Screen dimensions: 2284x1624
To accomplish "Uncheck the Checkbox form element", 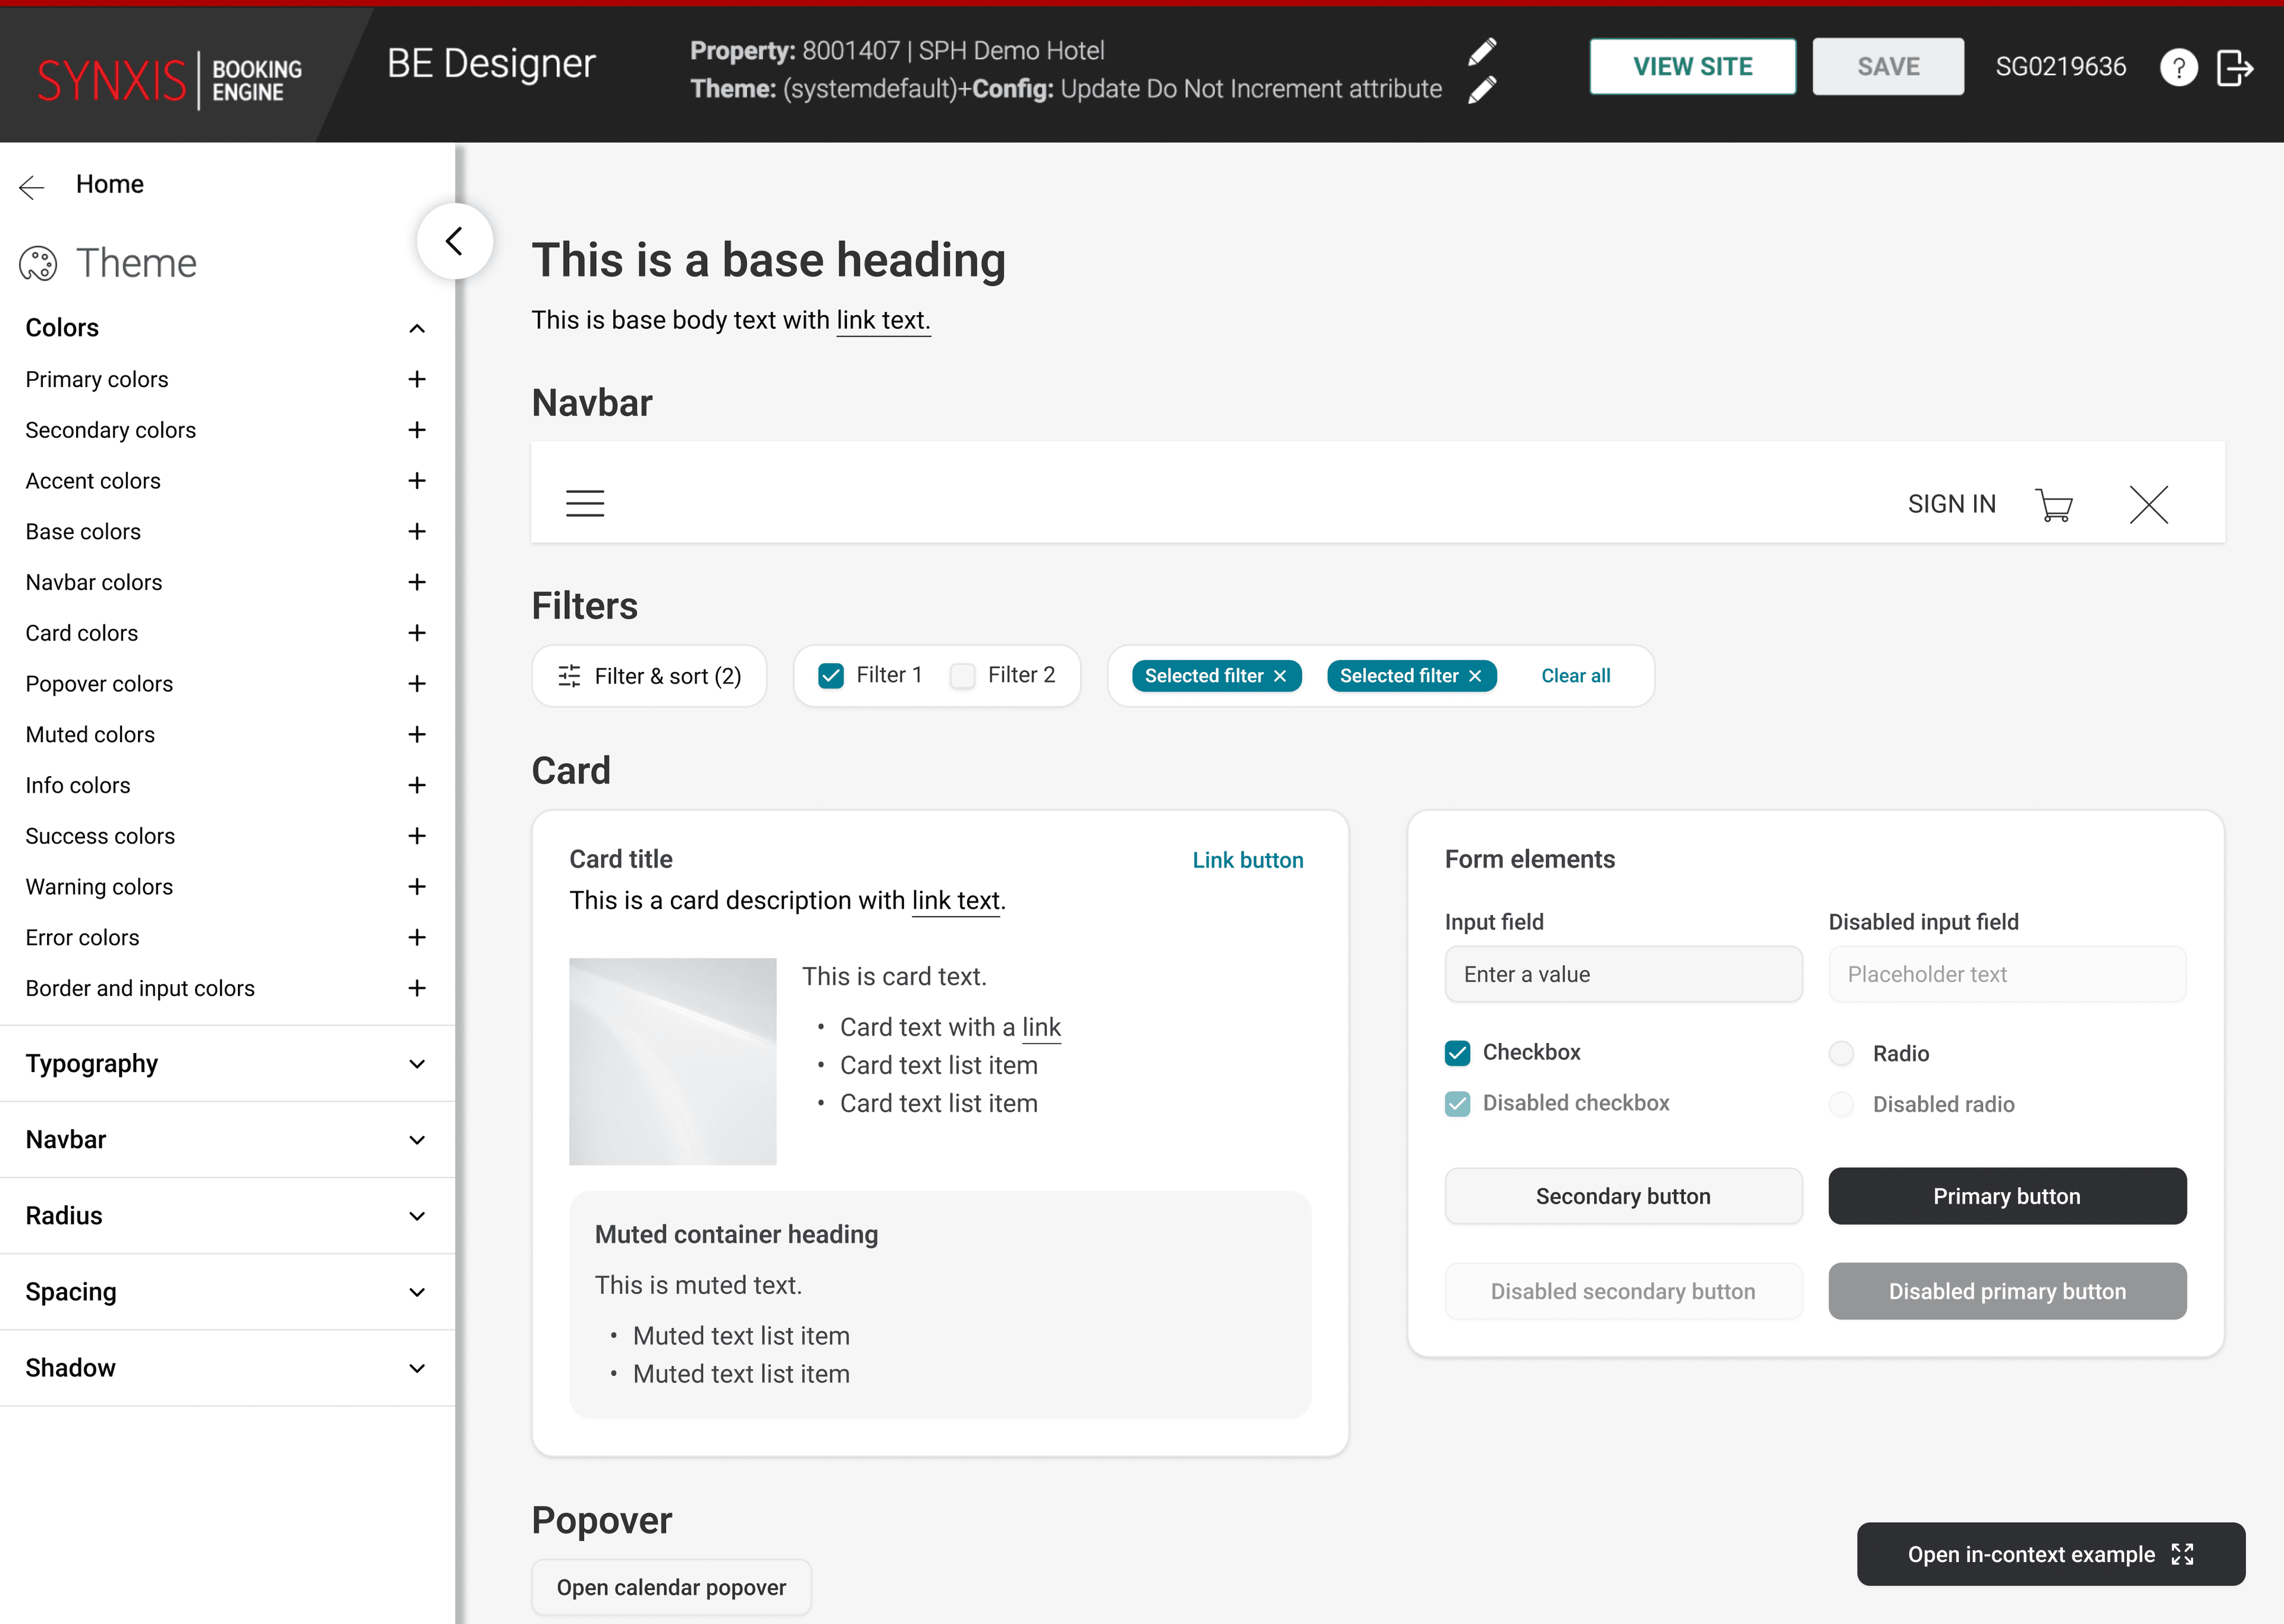I will [1457, 1053].
